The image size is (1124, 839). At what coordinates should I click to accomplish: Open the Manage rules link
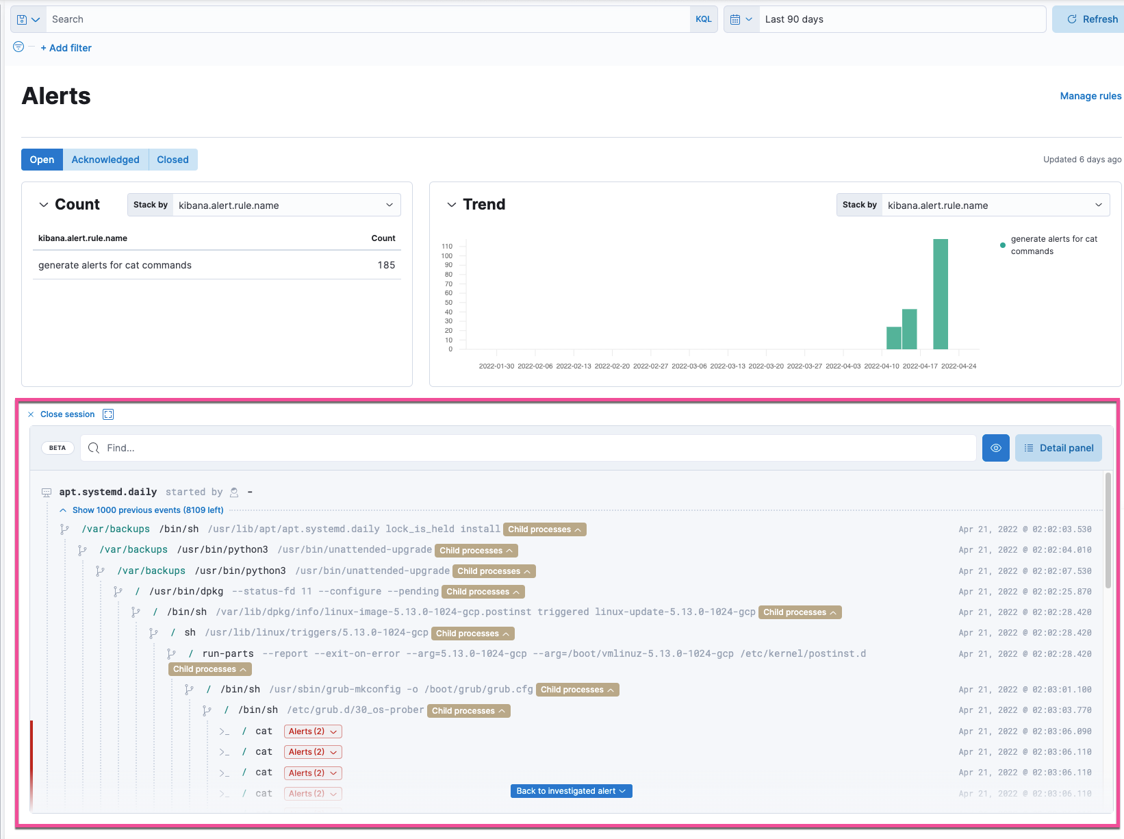click(x=1090, y=96)
